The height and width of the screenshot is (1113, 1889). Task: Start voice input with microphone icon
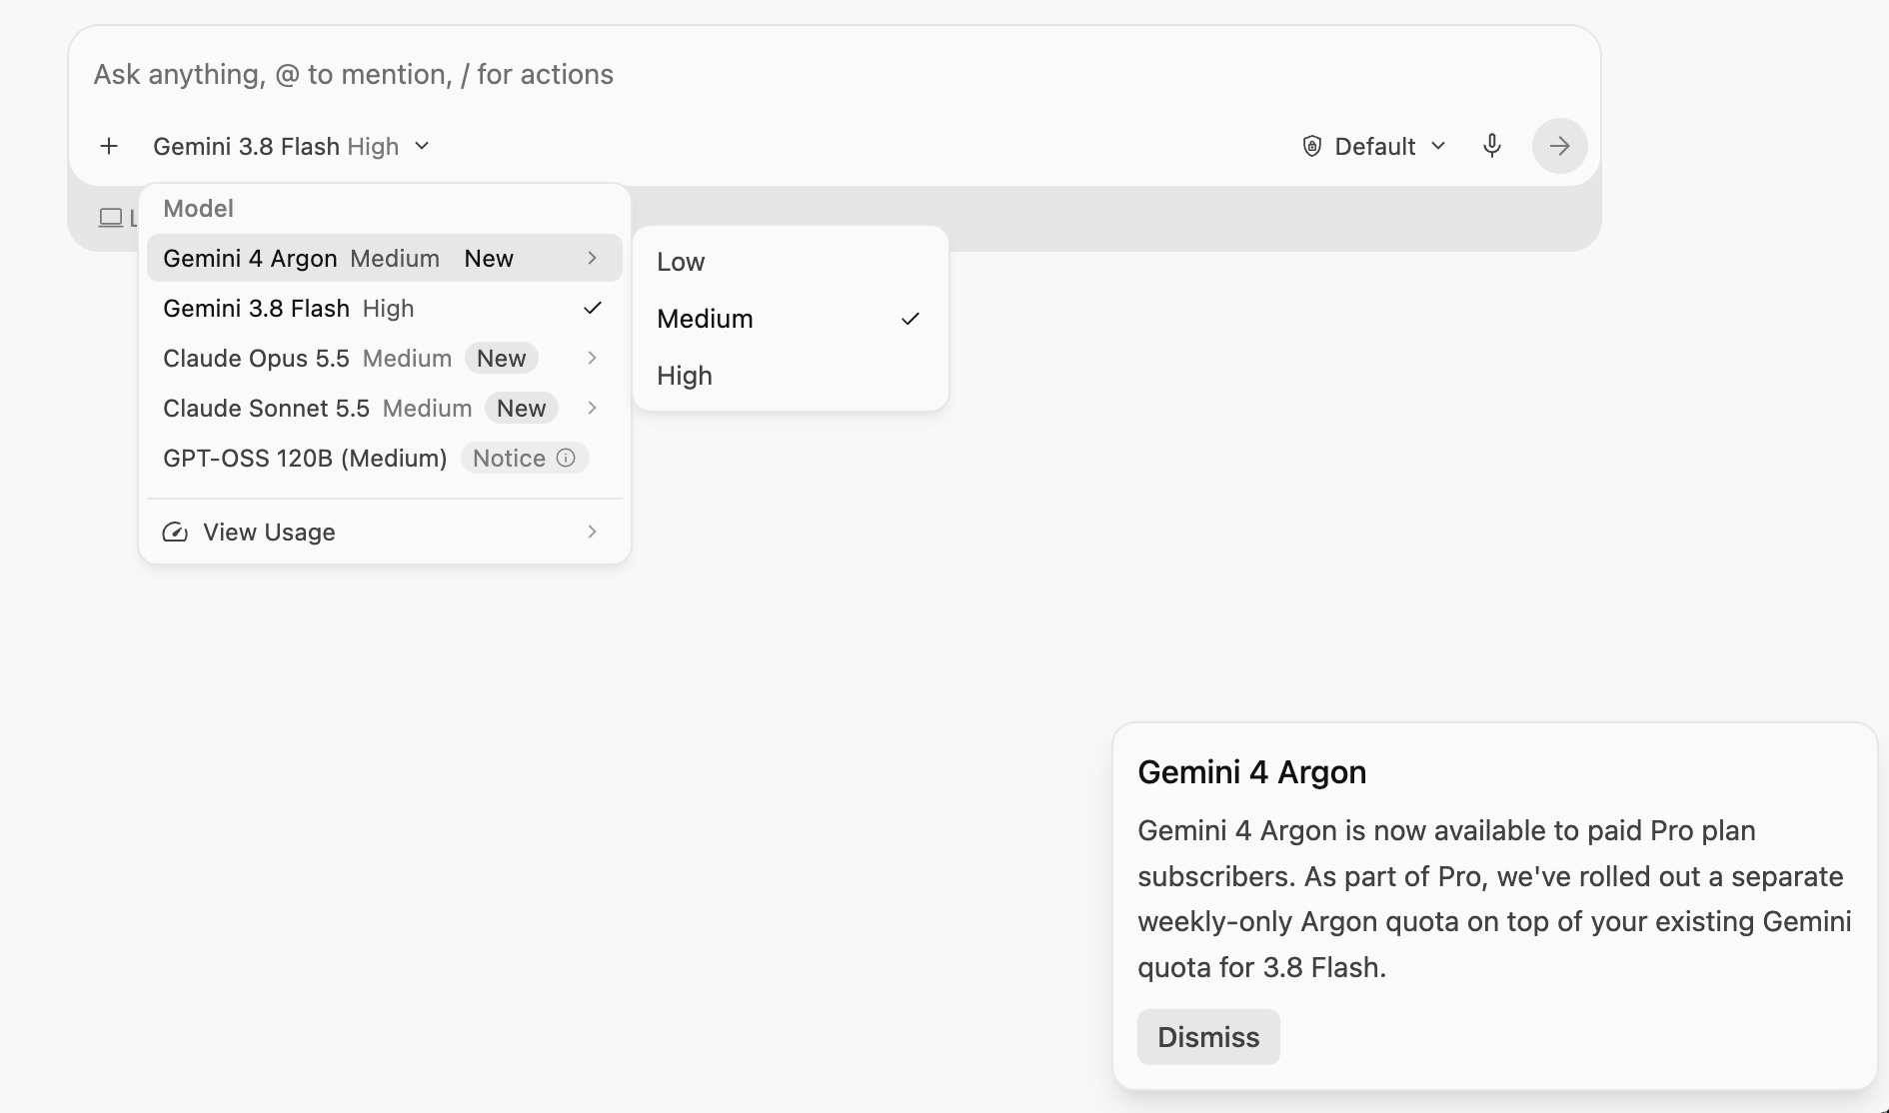pyautogui.click(x=1491, y=146)
